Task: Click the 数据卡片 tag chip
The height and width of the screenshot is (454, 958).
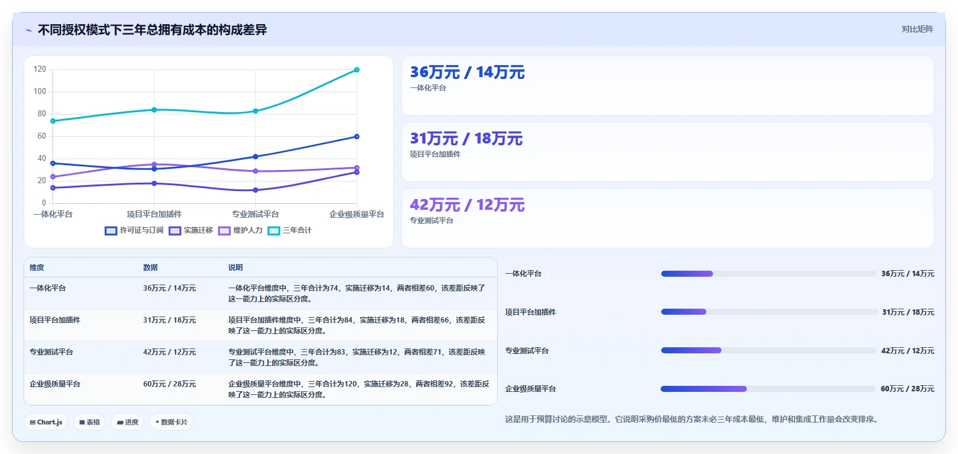Action: pos(171,422)
